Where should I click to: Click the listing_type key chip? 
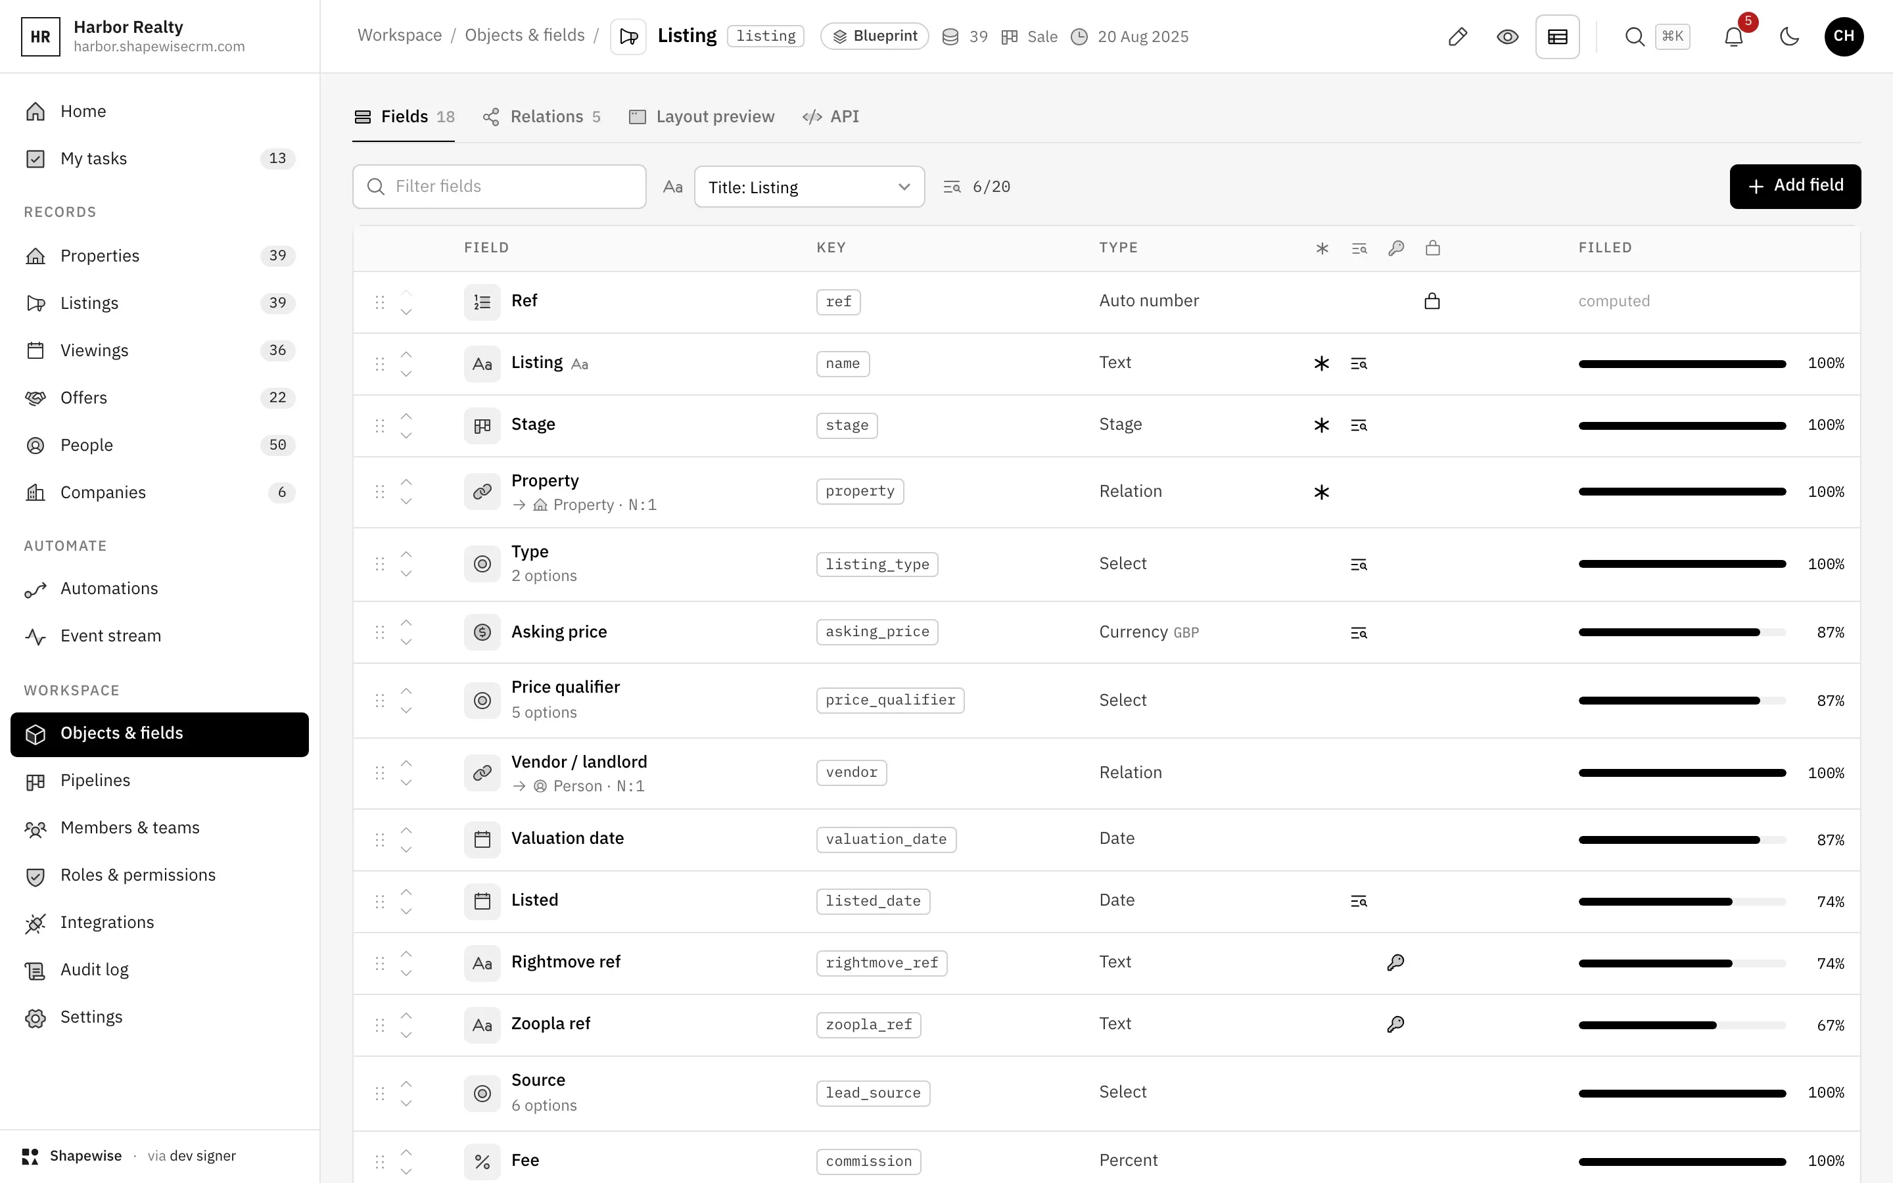pos(877,564)
